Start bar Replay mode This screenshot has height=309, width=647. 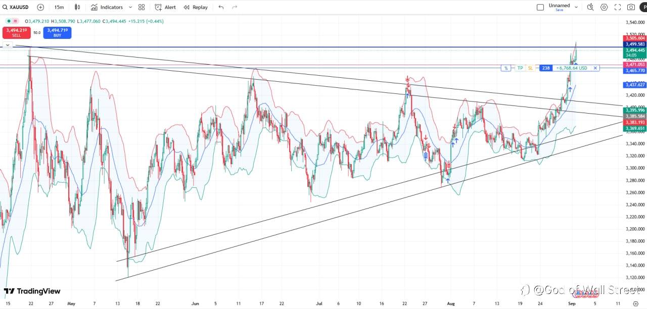(x=196, y=7)
